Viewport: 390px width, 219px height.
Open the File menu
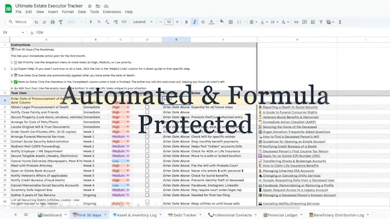(18, 12)
